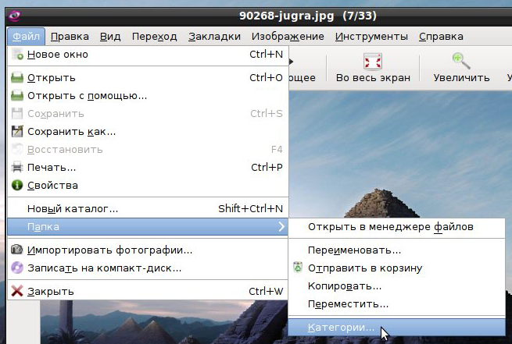Viewport: 512px width, 344px height.
Task: Click the Во весь экран label
Action: pos(373,78)
